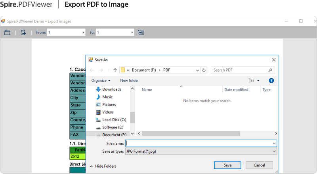This screenshot has height=174, width=317.
Task: Click the search magnifier icon
Action: tap(270, 70)
